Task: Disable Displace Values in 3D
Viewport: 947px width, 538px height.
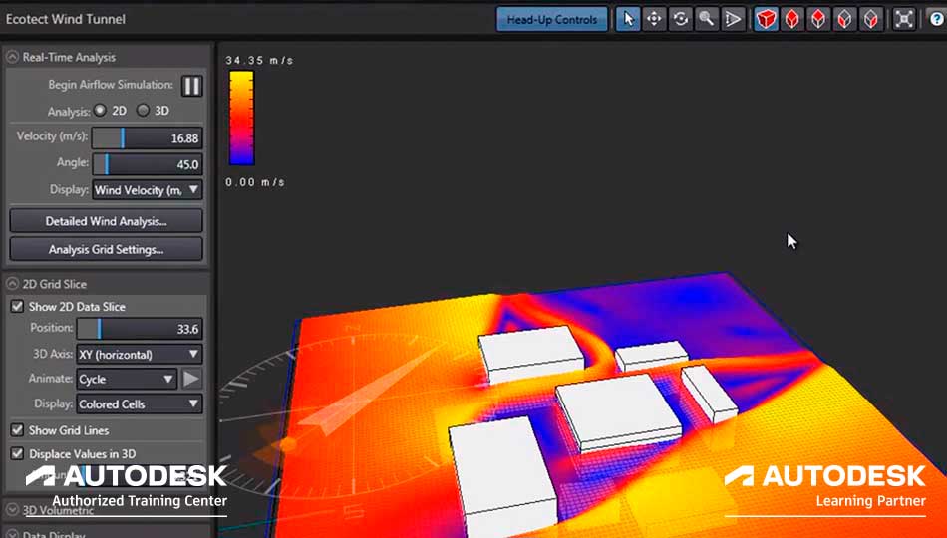Action: (x=17, y=453)
